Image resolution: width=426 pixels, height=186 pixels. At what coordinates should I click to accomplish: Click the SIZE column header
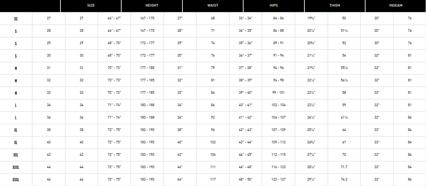[91, 5]
